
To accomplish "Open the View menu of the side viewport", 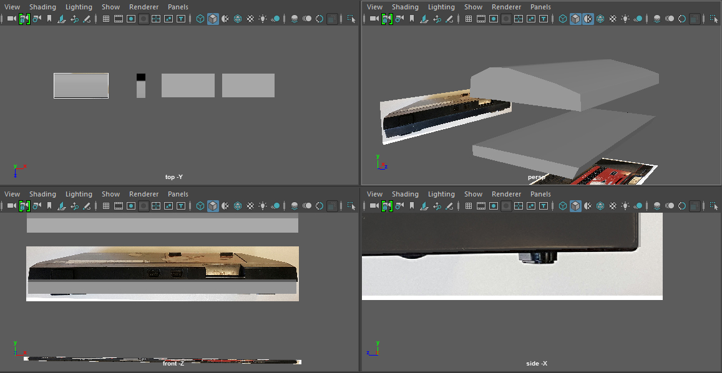I will [x=374, y=193].
